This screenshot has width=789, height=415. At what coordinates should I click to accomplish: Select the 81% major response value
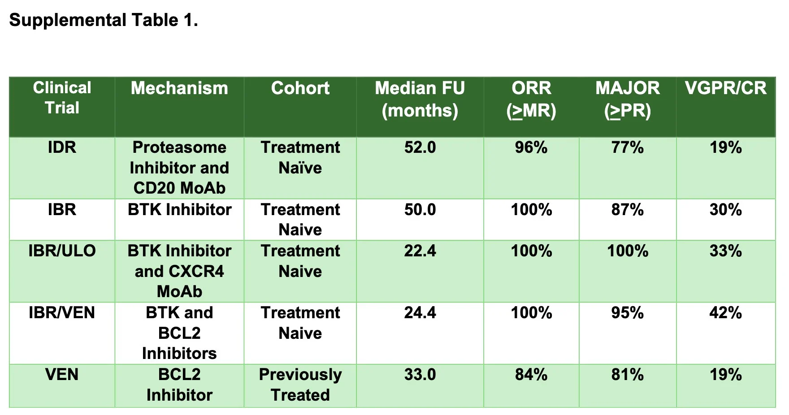628,375
